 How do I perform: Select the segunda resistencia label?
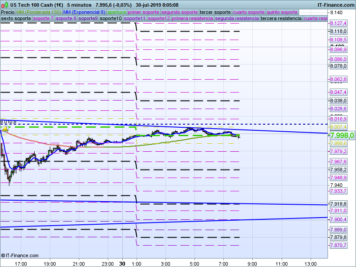tap(237, 19)
